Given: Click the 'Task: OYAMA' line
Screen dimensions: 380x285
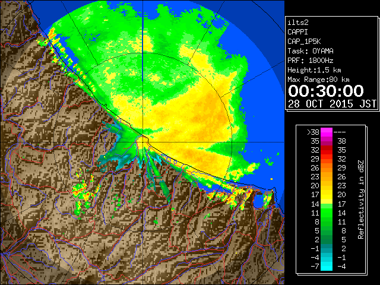Looking at the screenshot, I should pyautogui.click(x=311, y=51).
